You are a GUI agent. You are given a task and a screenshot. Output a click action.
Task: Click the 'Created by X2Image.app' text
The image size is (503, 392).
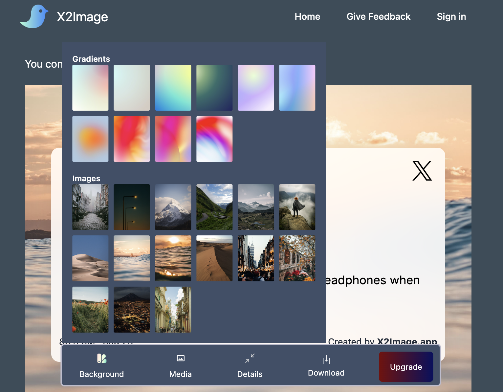383,341
